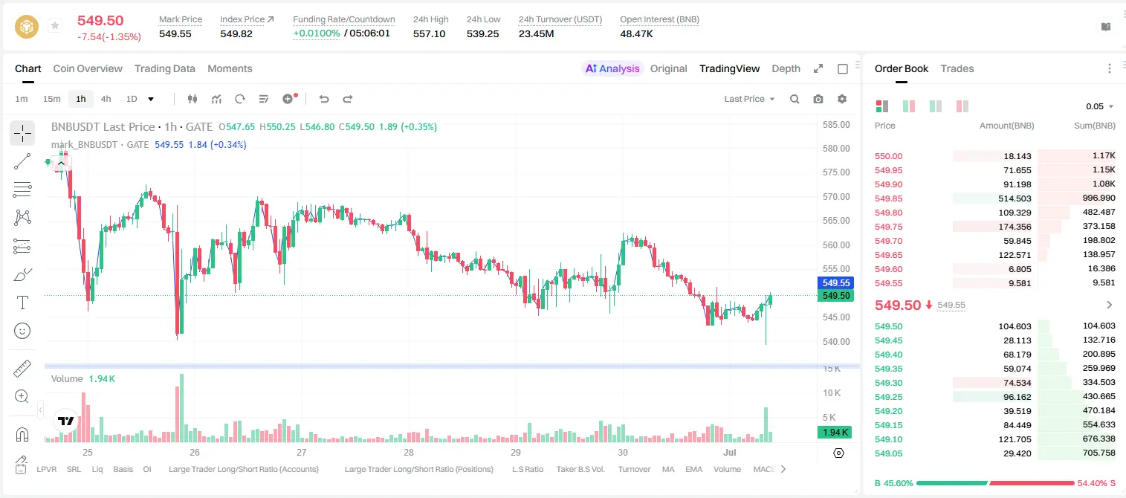Expand more timeframe options after 1D
This screenshot has width=1126, height=498.
tap(151, 99)
